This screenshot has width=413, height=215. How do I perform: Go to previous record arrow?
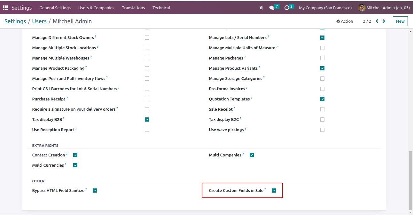pos(377,21)
